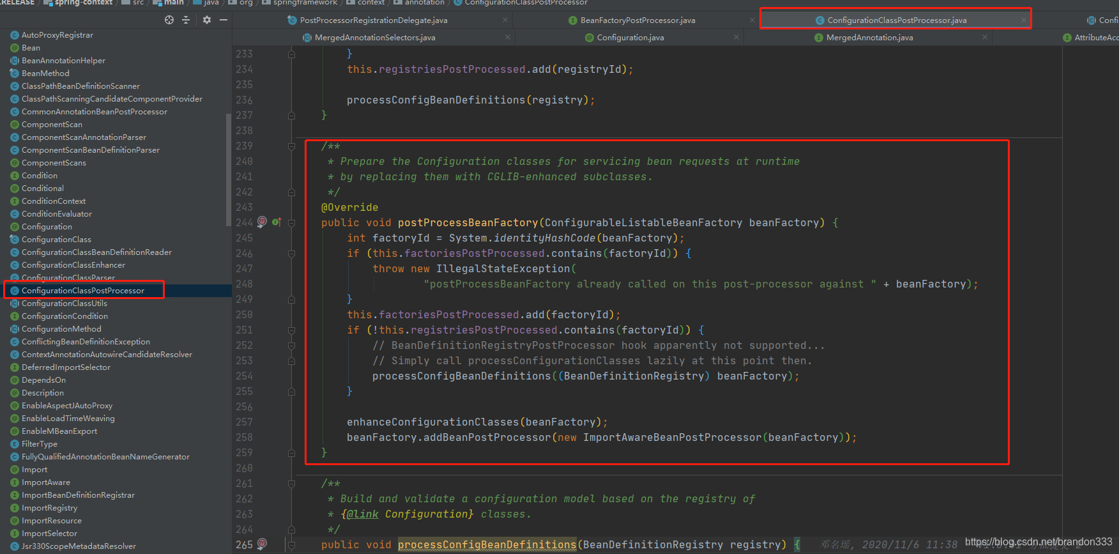Click the green override gutter icon on line 244
The image size is (1119, 554).
tap(277, 222)
